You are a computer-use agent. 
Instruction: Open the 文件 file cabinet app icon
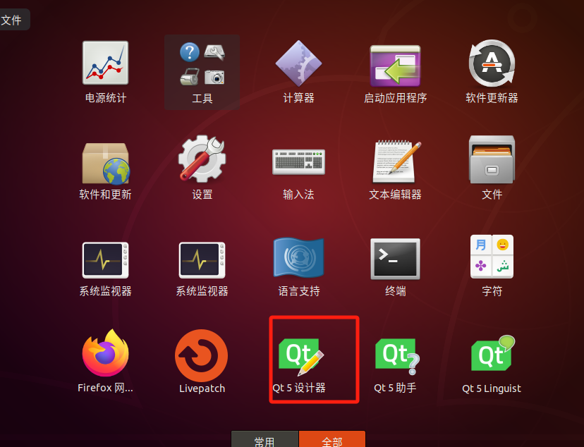click(492, 159)
